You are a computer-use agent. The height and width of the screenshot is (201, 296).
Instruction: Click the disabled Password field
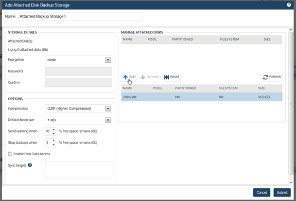(x=79, y=71)
